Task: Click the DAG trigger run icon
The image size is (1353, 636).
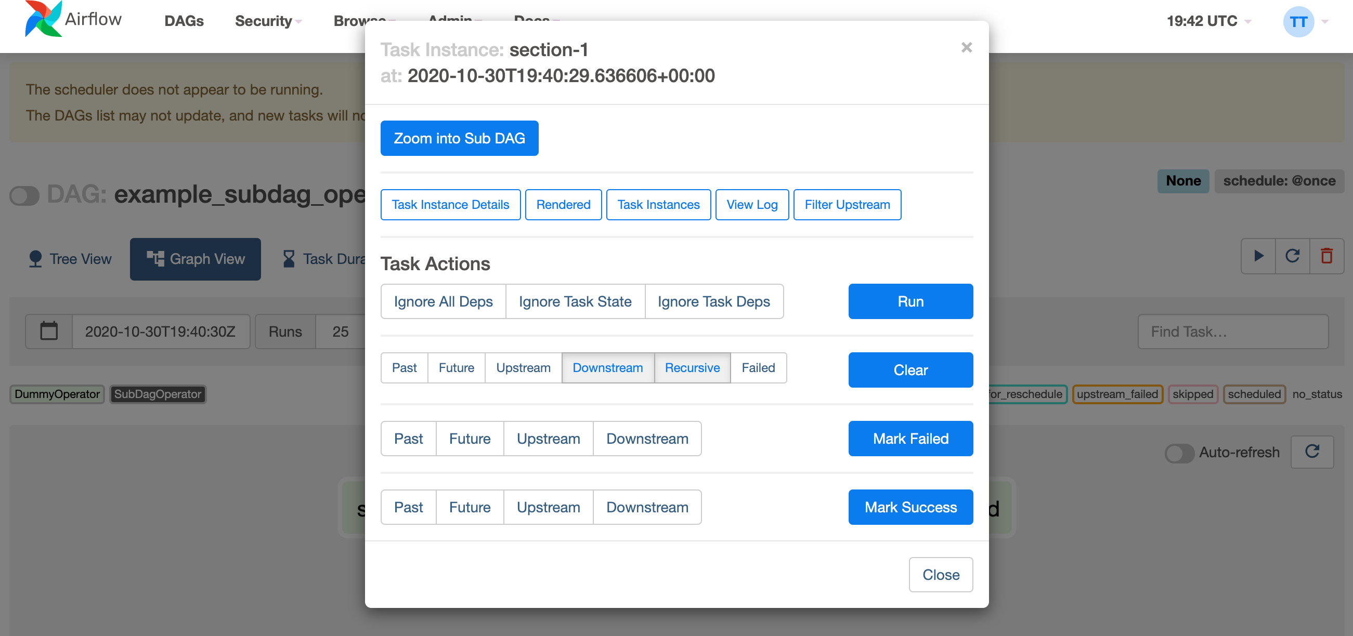Action: (1258, 256)
